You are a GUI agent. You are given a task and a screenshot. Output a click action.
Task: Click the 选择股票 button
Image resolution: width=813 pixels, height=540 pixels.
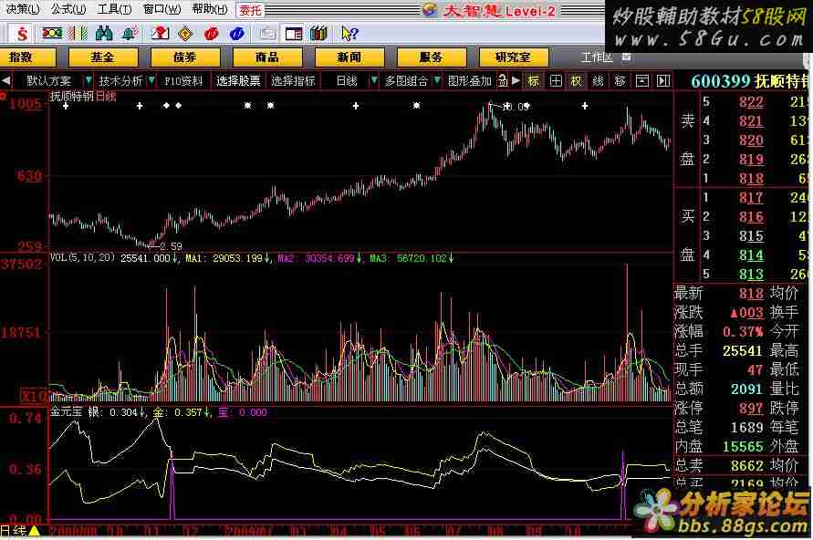(238, 81)
